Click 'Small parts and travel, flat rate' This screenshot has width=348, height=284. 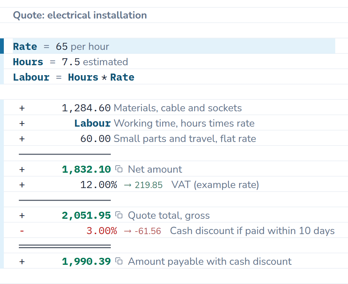tap(185, 138)
